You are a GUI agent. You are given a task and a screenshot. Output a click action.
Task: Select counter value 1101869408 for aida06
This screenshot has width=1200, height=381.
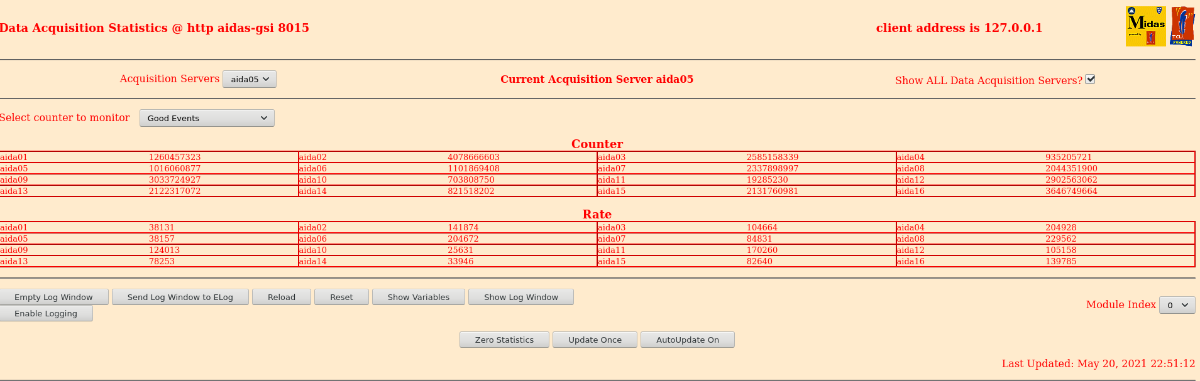click(473, 168)
